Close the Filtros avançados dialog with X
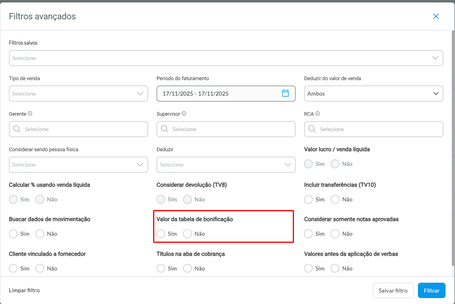 [436, 16]
